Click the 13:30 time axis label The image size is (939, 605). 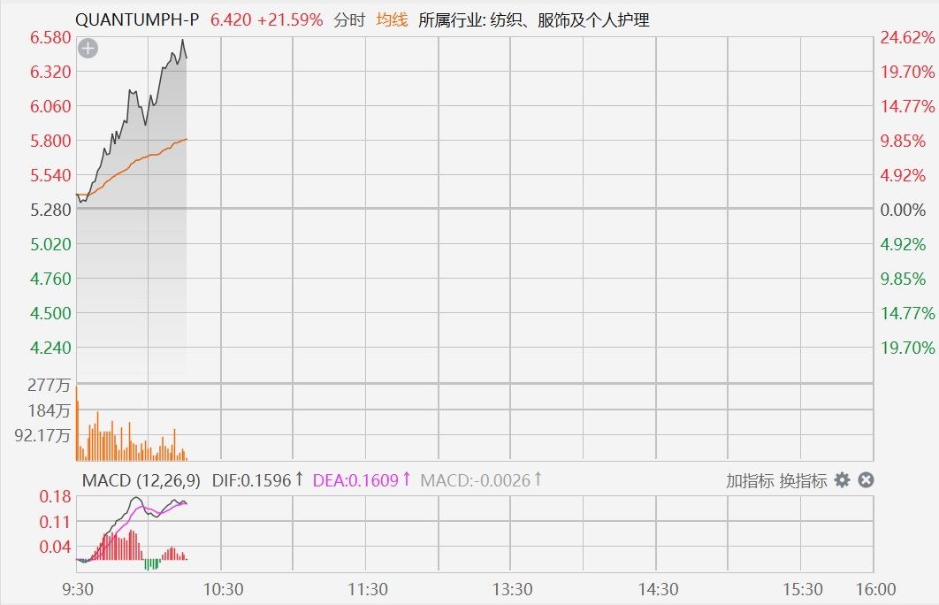coord(513,589)
